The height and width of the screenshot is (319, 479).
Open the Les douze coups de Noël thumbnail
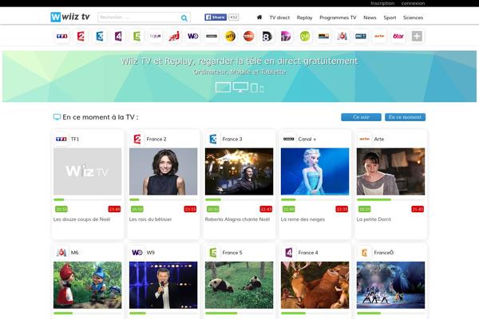[x=87, y=171]
